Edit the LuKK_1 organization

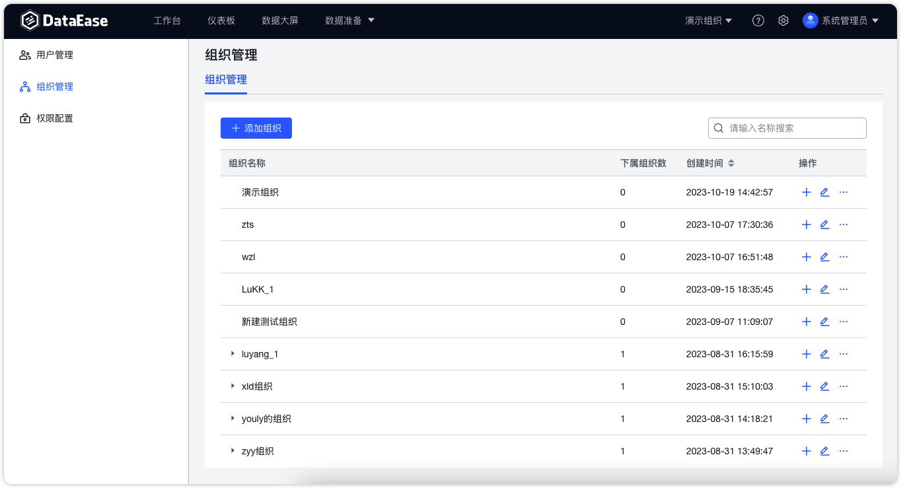click(x=824, y=289)
